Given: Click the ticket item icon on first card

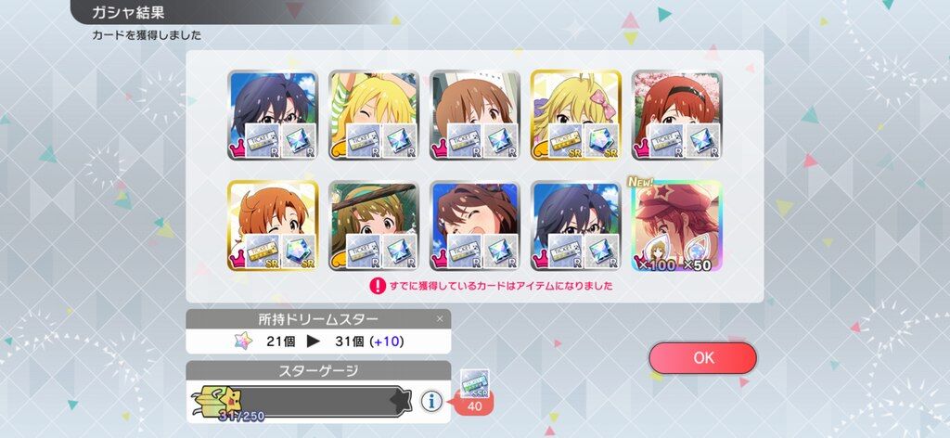Looking at the screenshot, I should 261,140.
